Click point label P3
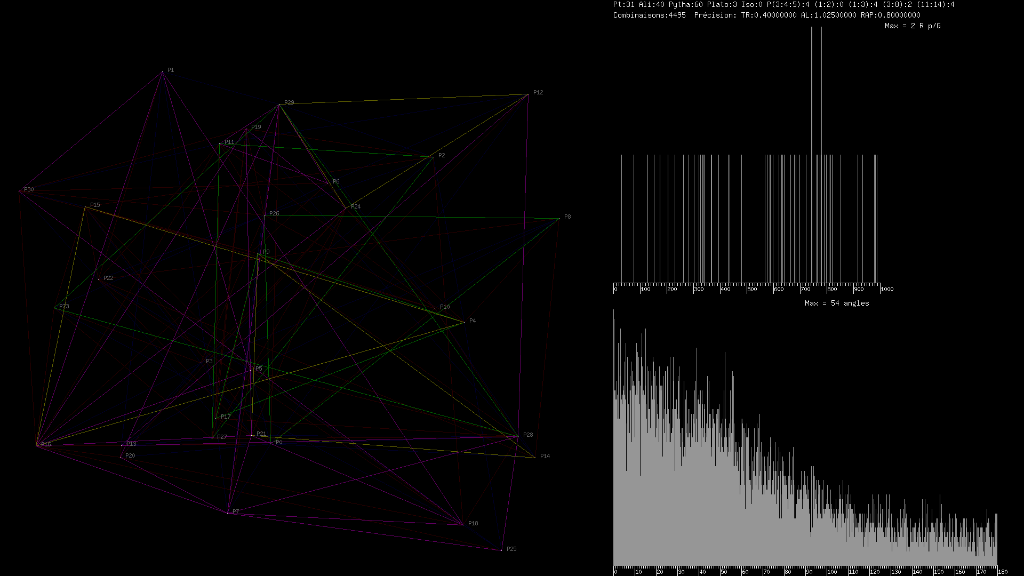Screen dimensions: 1024x576 209,362
